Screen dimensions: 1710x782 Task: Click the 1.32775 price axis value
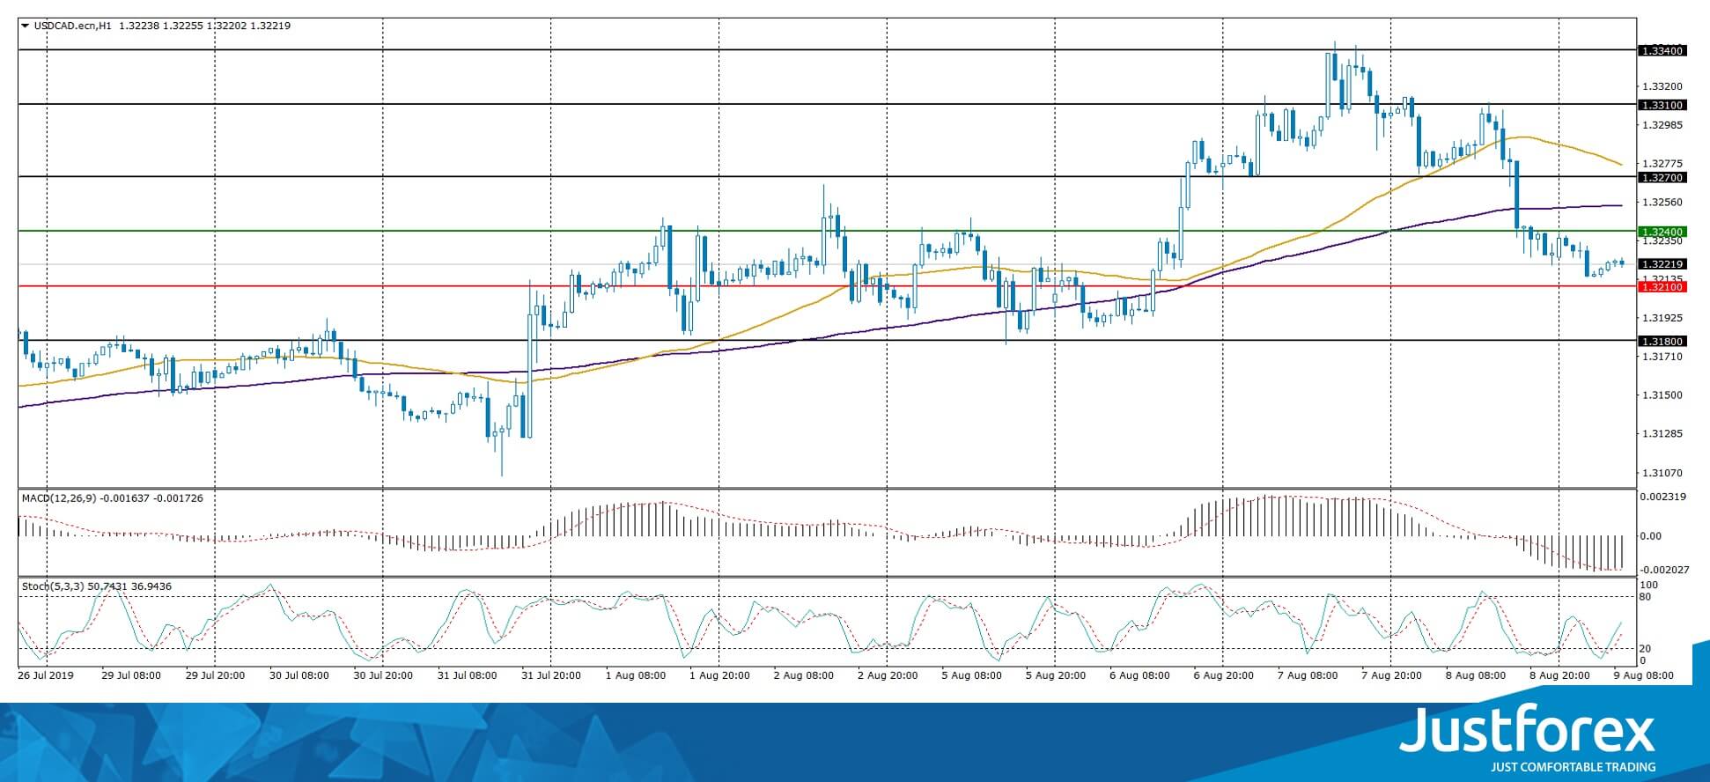pos(1662,164)
